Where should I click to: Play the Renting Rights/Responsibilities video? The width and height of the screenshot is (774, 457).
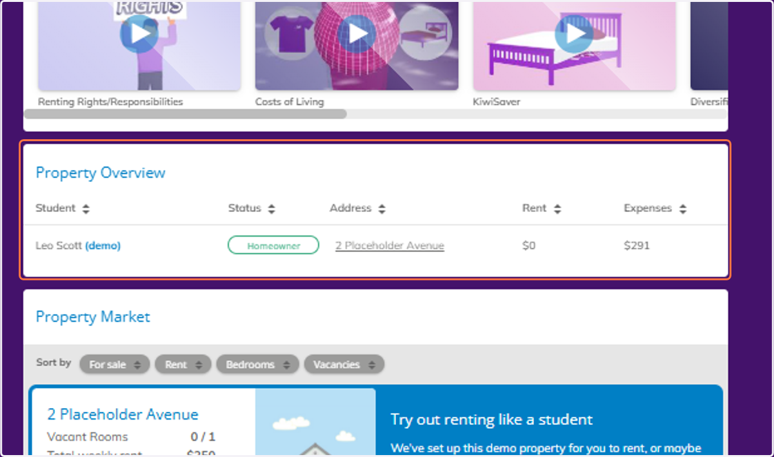click(139, 34)
